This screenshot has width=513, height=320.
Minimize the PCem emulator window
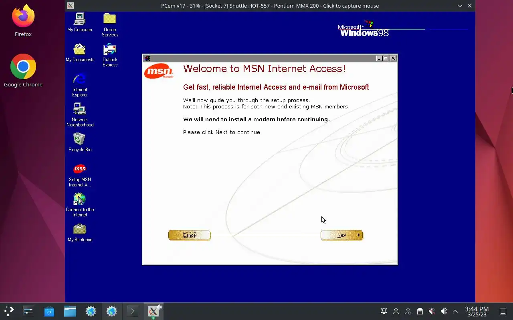(x=460, y=6)
